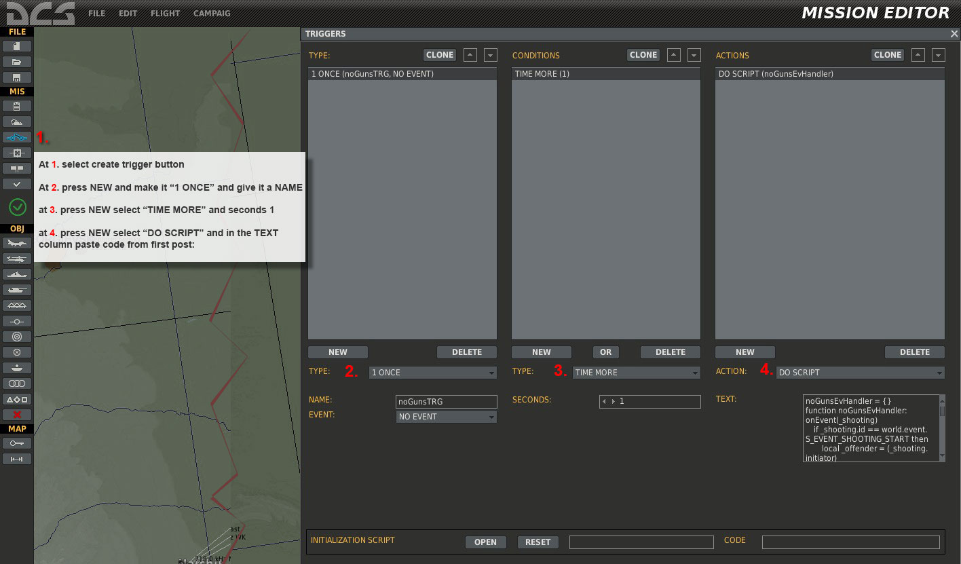Select the double-triangle object icon under OBJ
The image size is (961, 564).
[x=17, y=305]
